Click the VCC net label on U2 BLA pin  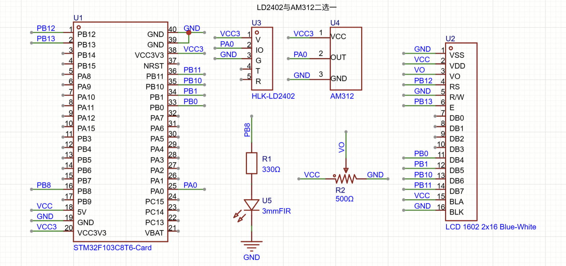422,196
